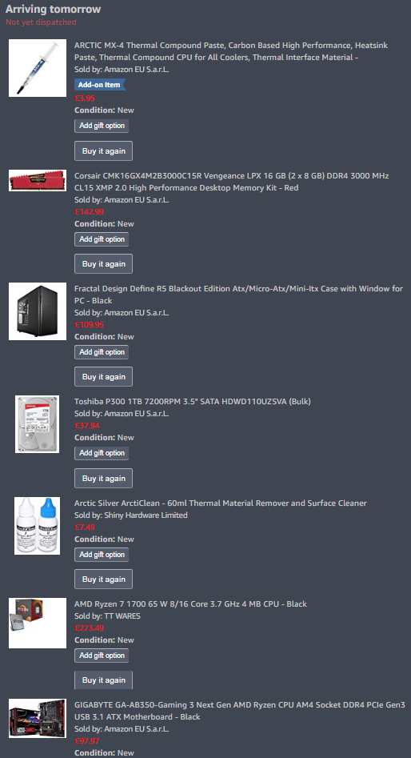Buy the Toshiba P300 drive again
The height and width of the screenshot is (758, 411).
pyautogui.click(x=103, y=478)
